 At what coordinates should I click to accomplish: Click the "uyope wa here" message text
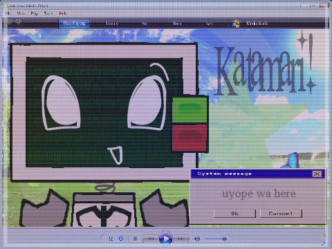tap(259, 194)
